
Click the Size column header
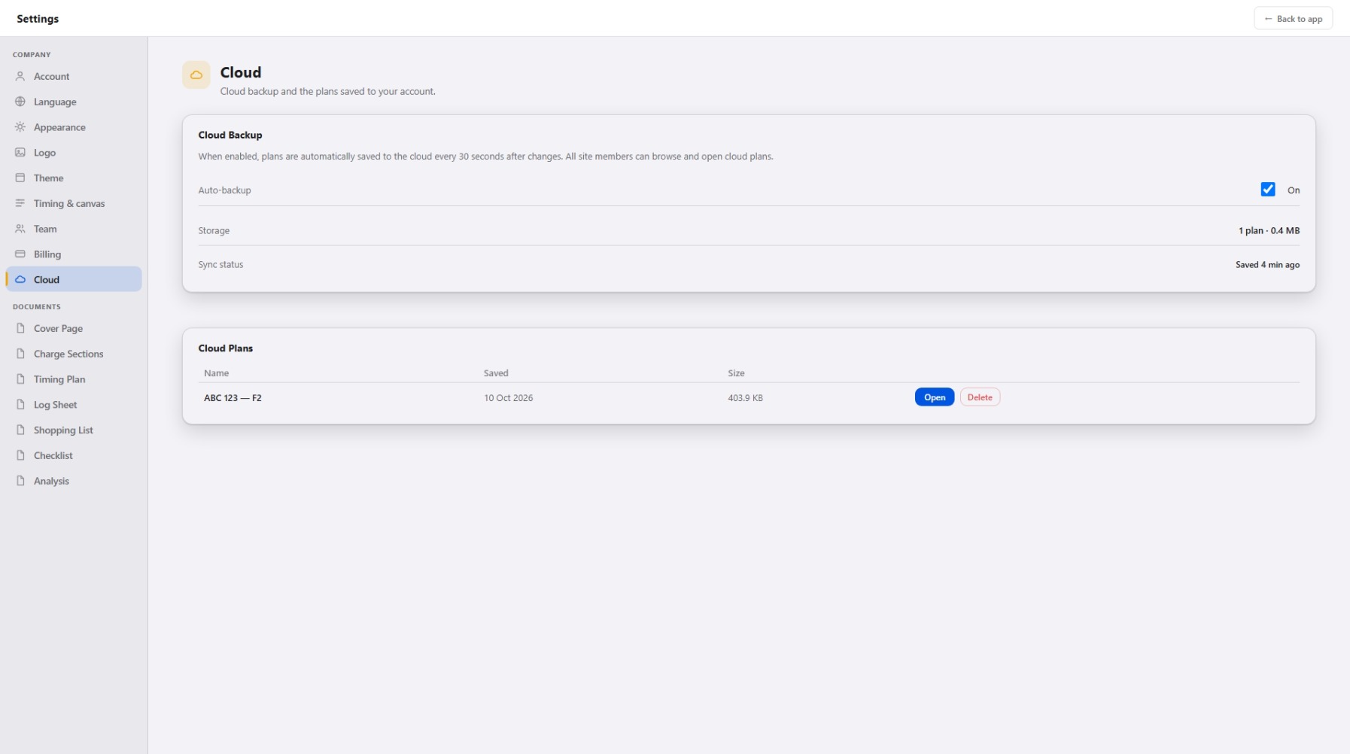click(736, 373)
